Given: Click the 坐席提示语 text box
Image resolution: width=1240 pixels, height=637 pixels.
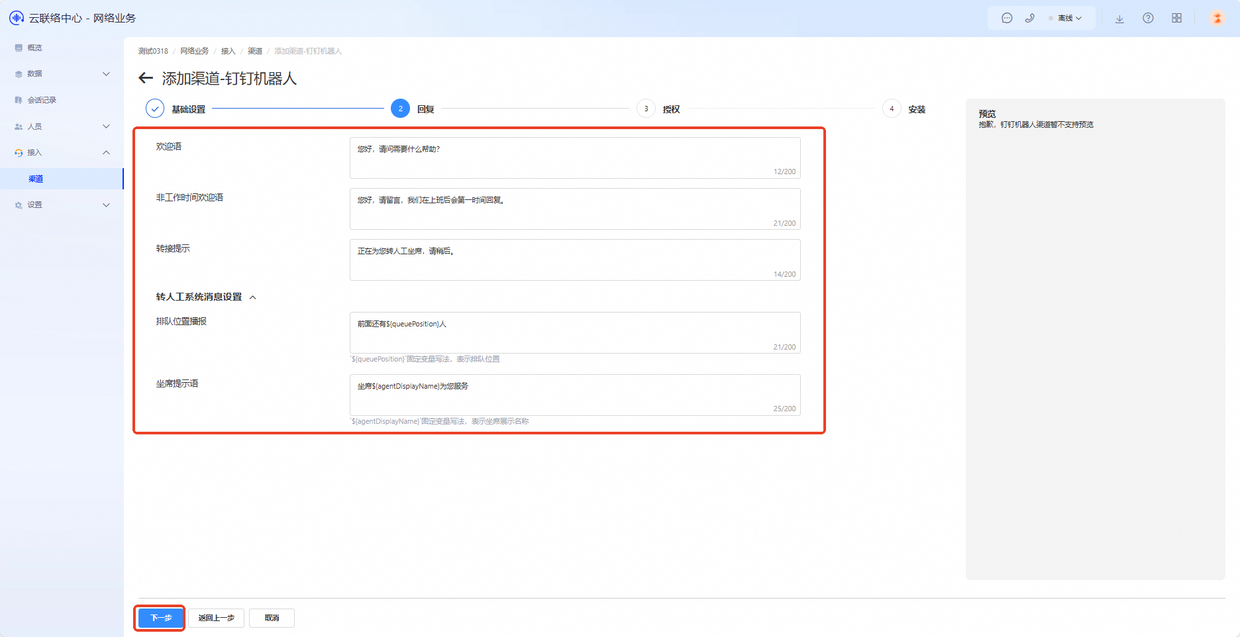Looking at the screenshot, I should tap(575, 395).
